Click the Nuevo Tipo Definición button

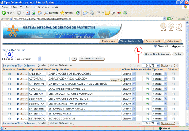(x=157, y=54)
